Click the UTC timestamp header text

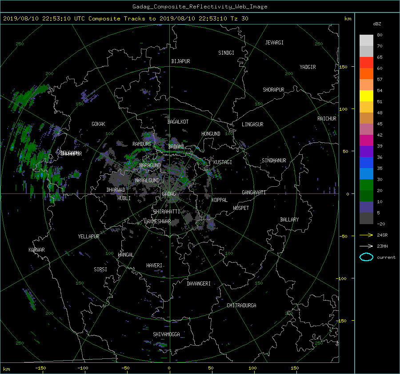click(x=125, y=18)
